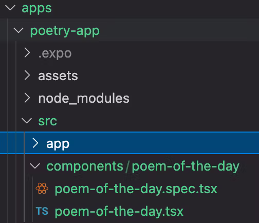This screenshot has height=223, width=259.
Task: Select the poetry-app folder label
Action: (x=65, y=31)
